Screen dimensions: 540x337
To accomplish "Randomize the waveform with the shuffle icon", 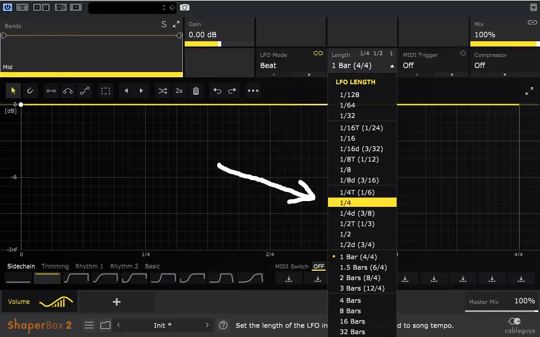I will click(163, 91).
